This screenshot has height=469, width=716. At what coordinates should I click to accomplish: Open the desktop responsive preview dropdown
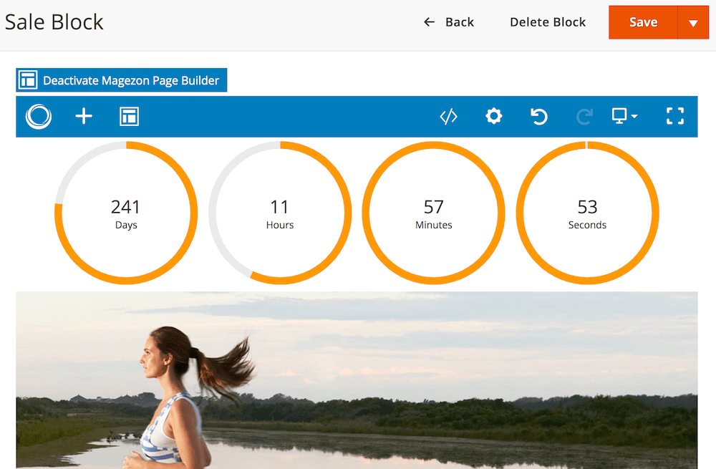click(624, 116)
